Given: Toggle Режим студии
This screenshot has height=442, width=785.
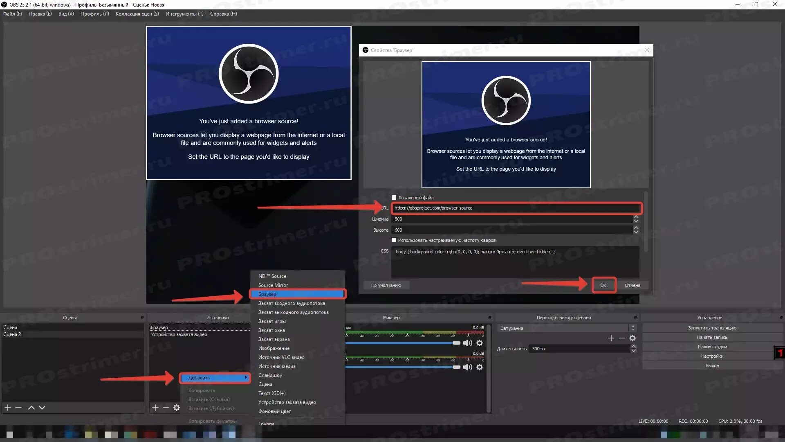Looking at the screenshot, I should (712, 347).
